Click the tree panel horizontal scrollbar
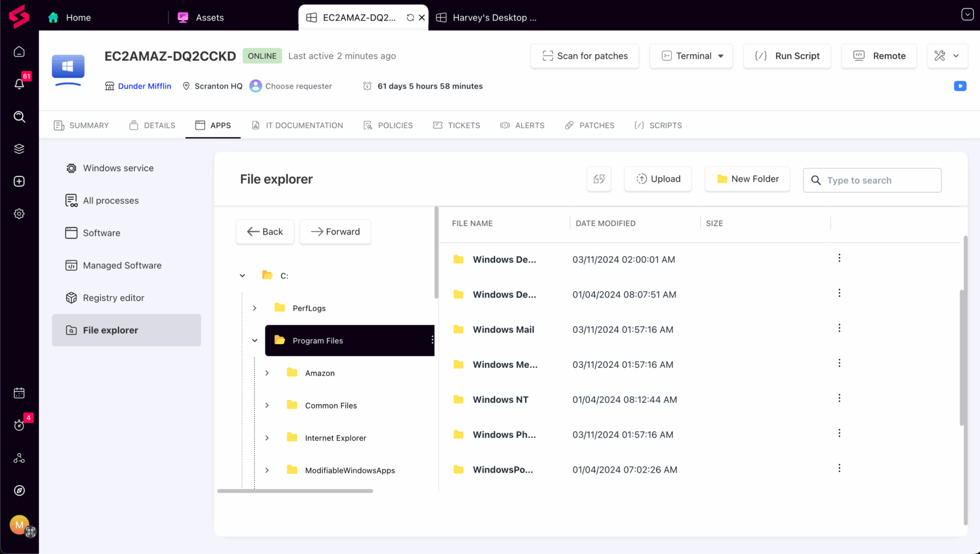This screenshot has height=554, width=980. (295, 491)
